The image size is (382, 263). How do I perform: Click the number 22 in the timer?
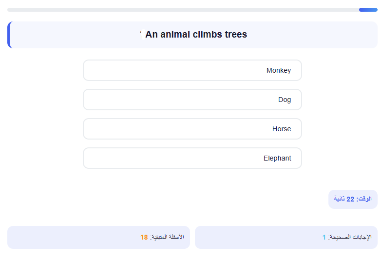(350, 199)
